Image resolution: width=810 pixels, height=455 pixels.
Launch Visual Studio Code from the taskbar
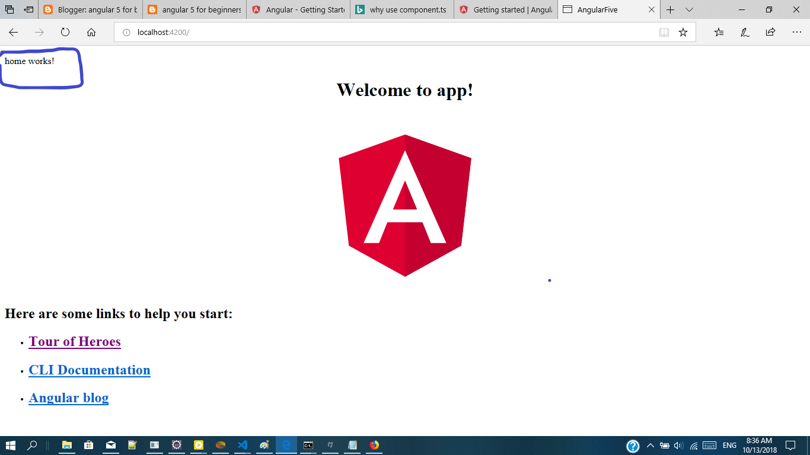(x=243, y=445)
